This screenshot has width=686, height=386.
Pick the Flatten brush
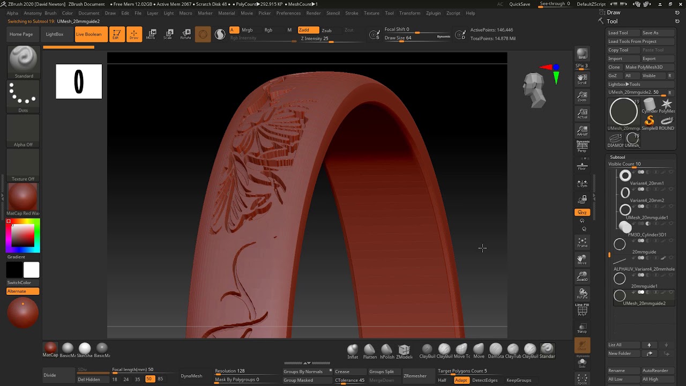pyautogui.click(x=370, y=351)
